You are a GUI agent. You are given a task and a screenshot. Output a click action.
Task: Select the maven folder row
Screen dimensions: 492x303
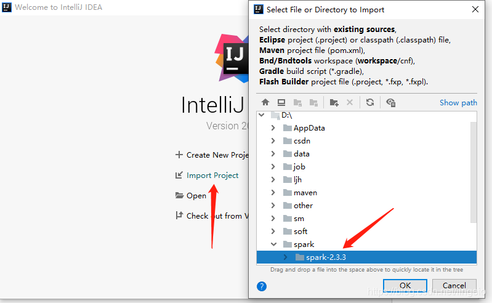(366, 193)
